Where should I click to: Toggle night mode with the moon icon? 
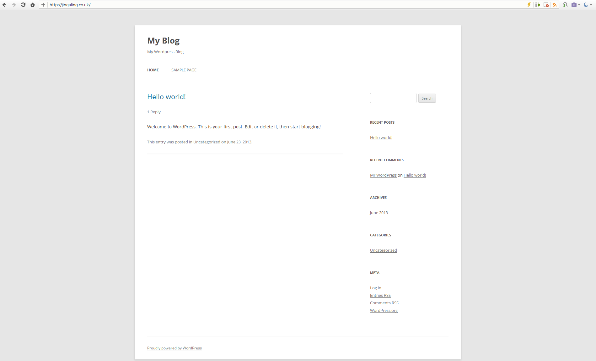586,5
